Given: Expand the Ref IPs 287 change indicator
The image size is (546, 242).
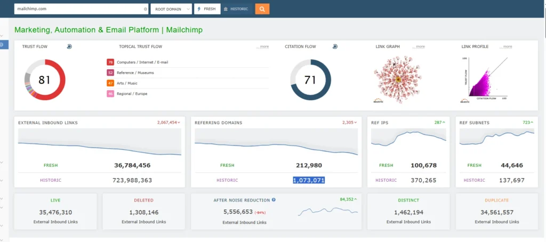Looking at the screenshot, I should tap(440, 123).
